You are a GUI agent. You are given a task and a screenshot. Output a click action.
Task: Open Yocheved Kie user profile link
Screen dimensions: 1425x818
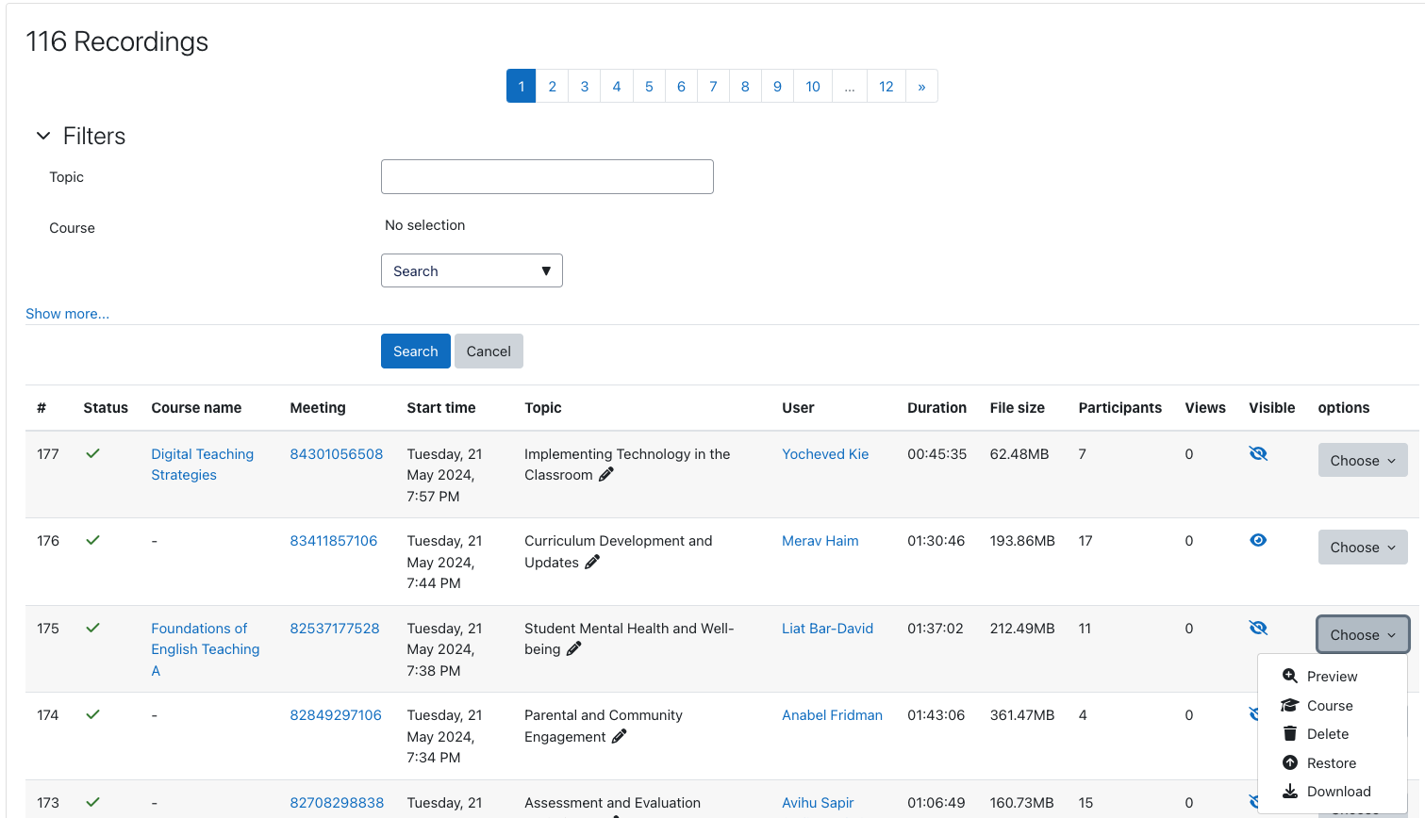825,454
